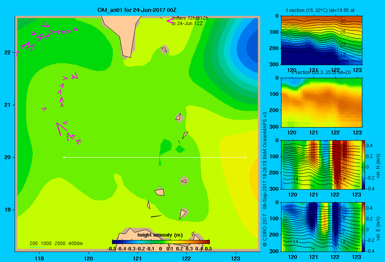Image resolution: width=385 pixels, height=262 pixels.
Task: Click the 'to 24-Jun 12Z' legend text
Action: (187, 24)
